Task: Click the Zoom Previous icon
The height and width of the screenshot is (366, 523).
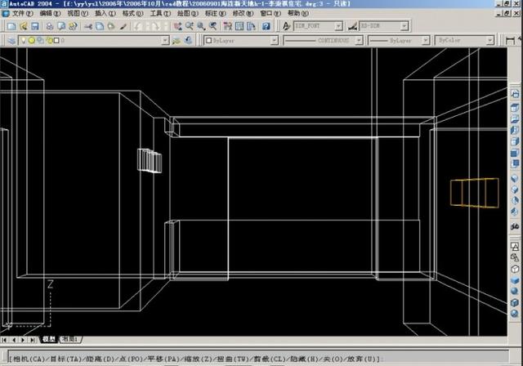Action: [x=212, y=26]
